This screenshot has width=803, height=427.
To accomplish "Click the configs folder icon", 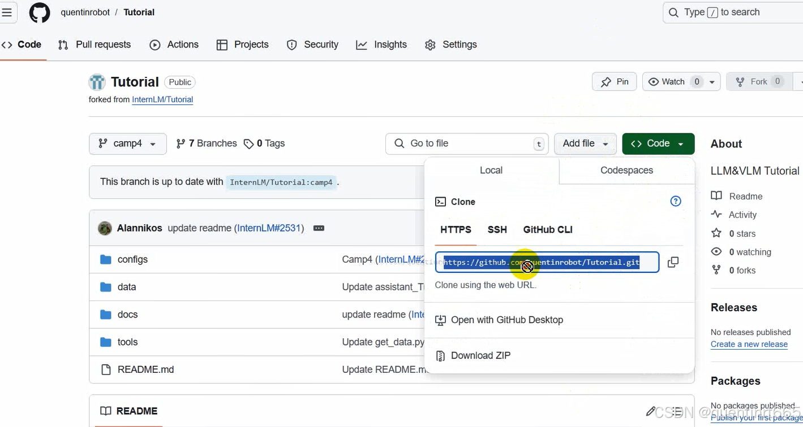I will [x=106, y=259].
